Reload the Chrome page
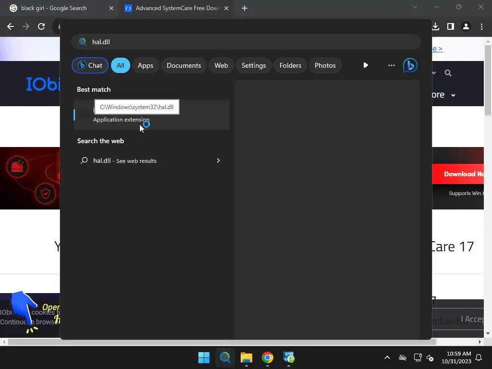492x369 pixels. [41, 26]
